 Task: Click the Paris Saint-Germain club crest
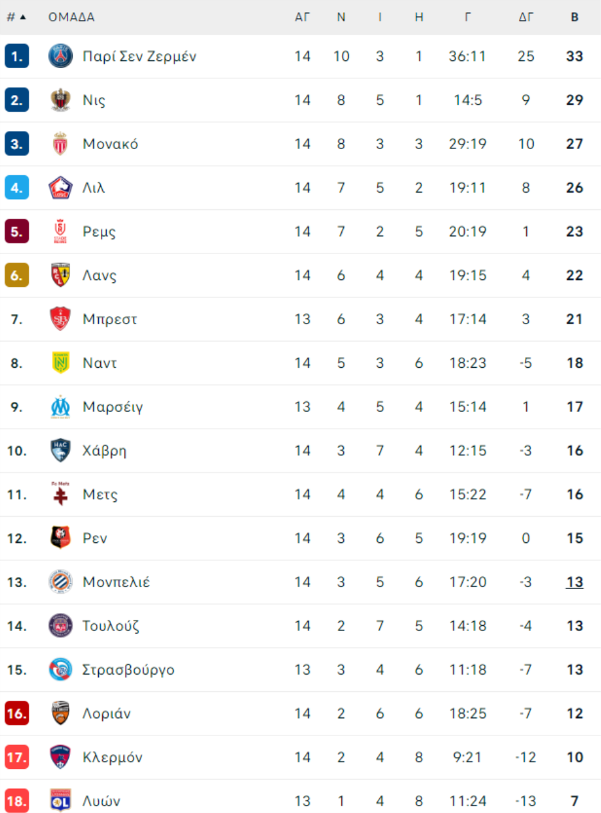61,56
